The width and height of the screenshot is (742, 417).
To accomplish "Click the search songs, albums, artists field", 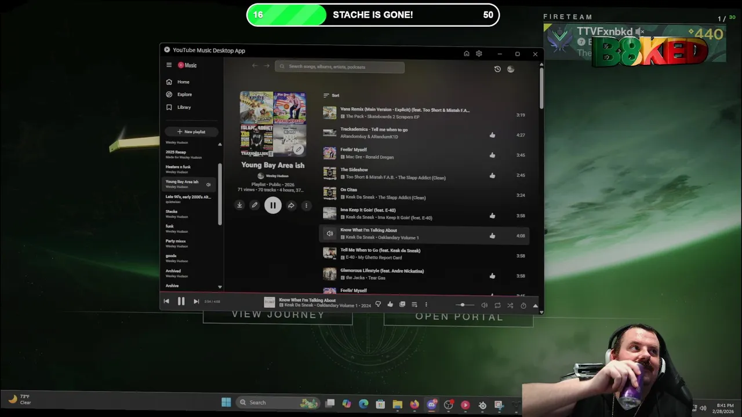I will (340, 67).
